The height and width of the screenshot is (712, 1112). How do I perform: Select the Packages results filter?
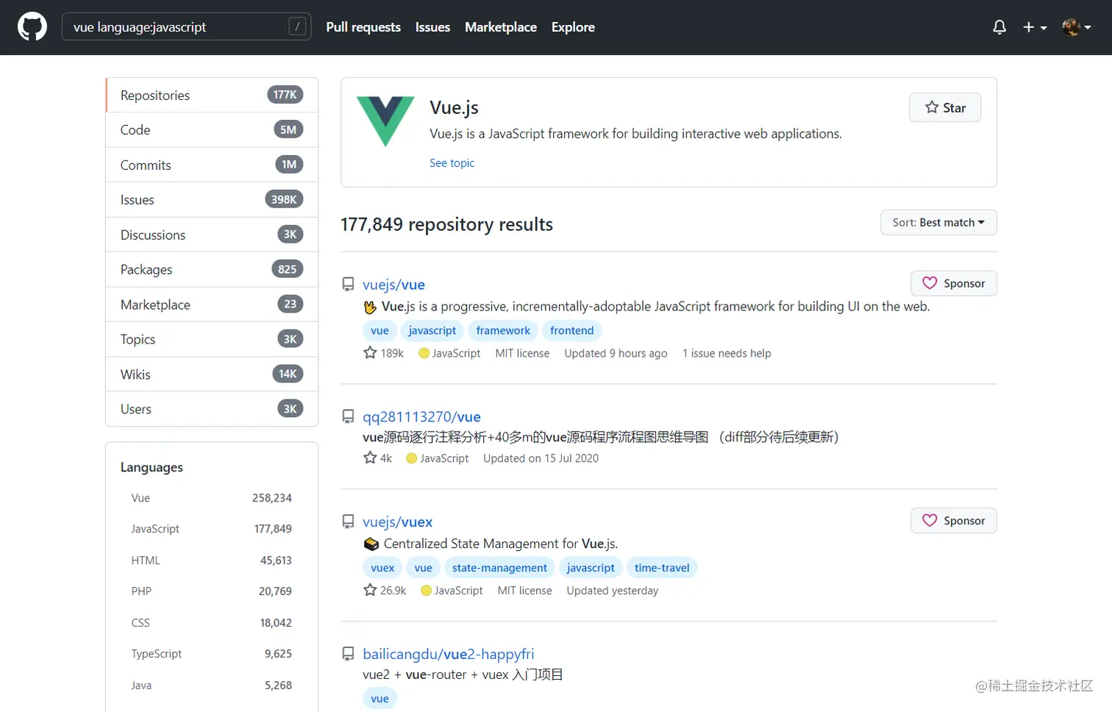point(212,269)
